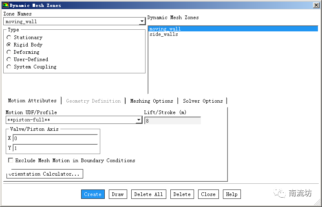Image resolution: width=322 pixels, height=207 pixels.
Task: Click the Lift/Stroke value field
Action: 173,121
